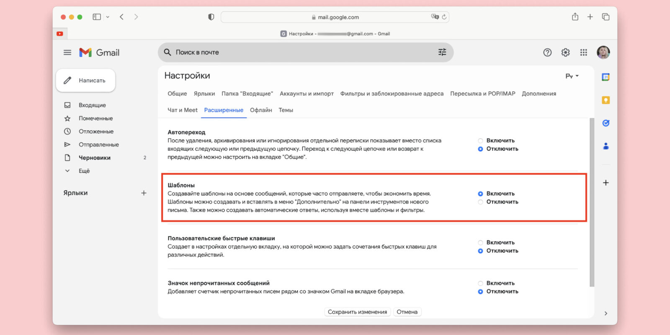Enable the Автопереход option

pos(481,141)
